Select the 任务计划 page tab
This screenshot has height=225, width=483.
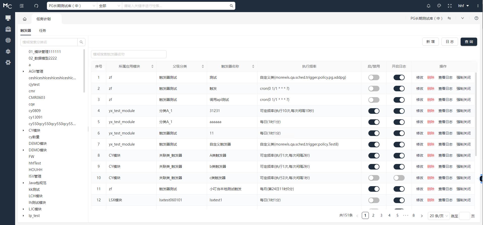coord(44,19)
